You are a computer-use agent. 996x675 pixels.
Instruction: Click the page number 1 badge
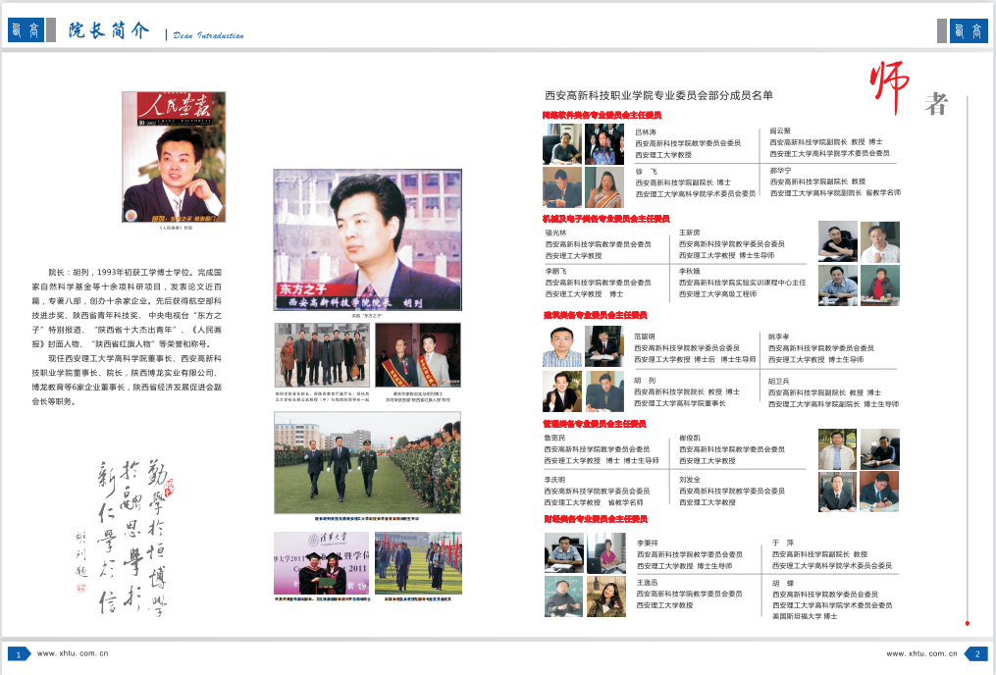18,653
